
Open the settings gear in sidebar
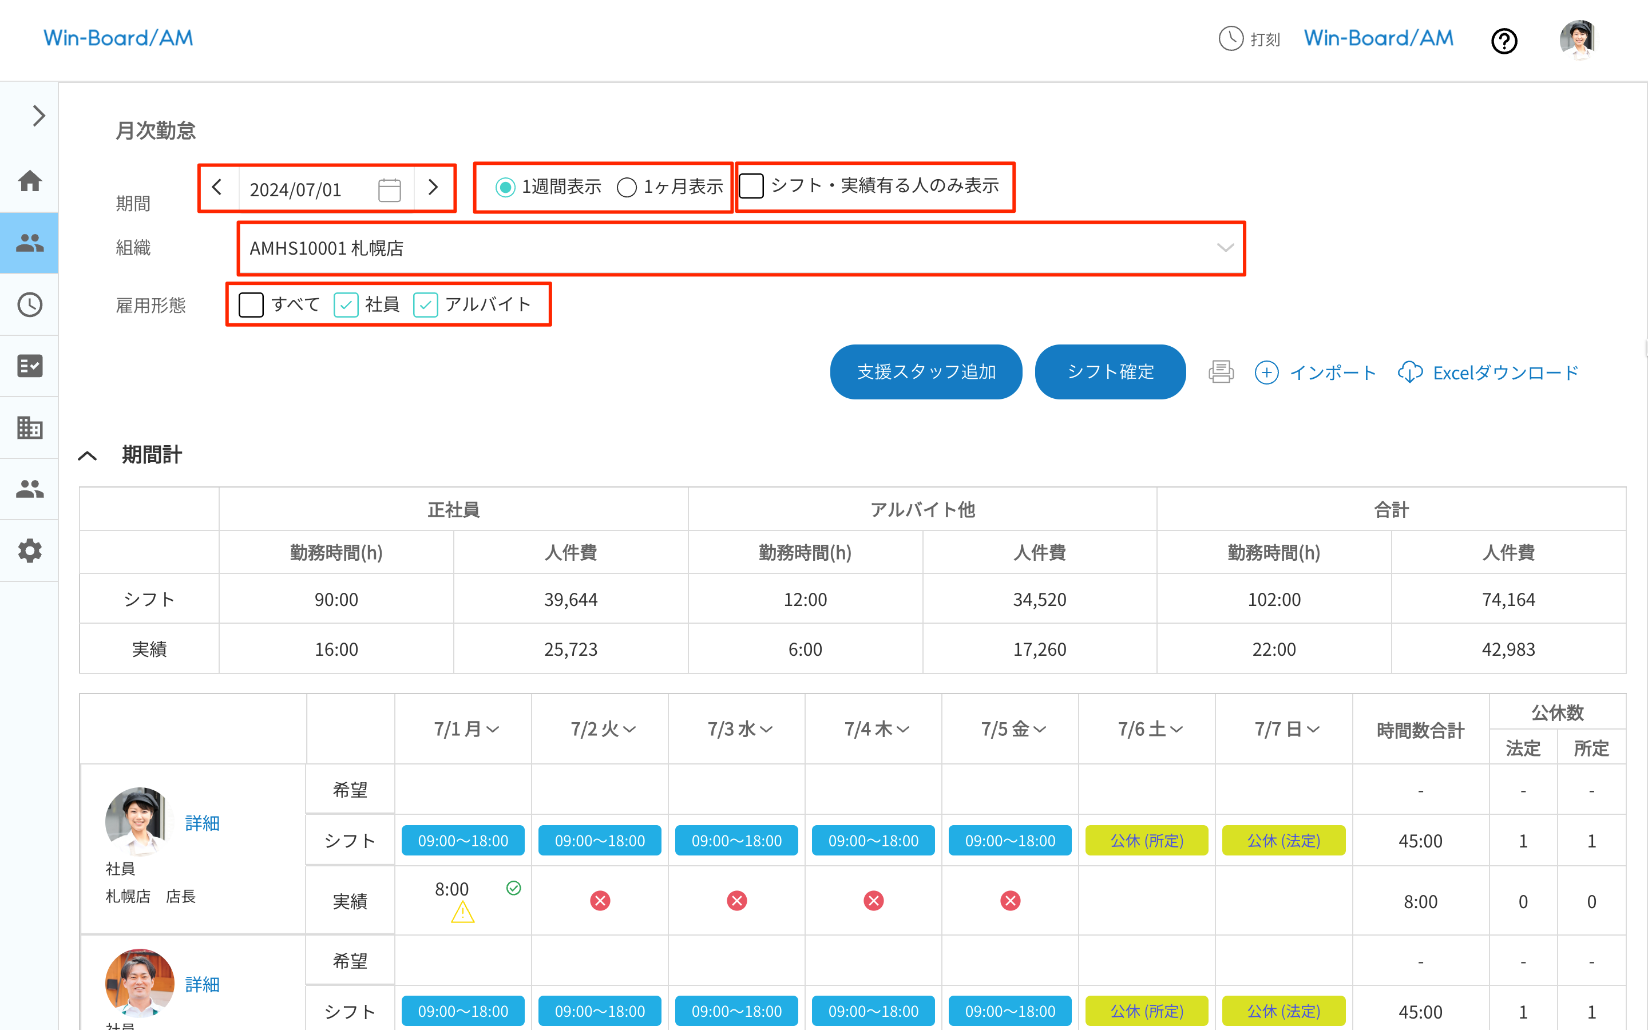point(29,550)
